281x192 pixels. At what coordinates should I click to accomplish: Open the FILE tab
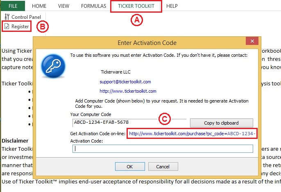(13, 6)
